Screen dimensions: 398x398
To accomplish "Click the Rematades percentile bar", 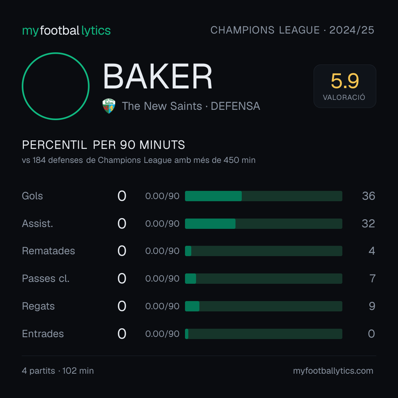I will point(263,251).
